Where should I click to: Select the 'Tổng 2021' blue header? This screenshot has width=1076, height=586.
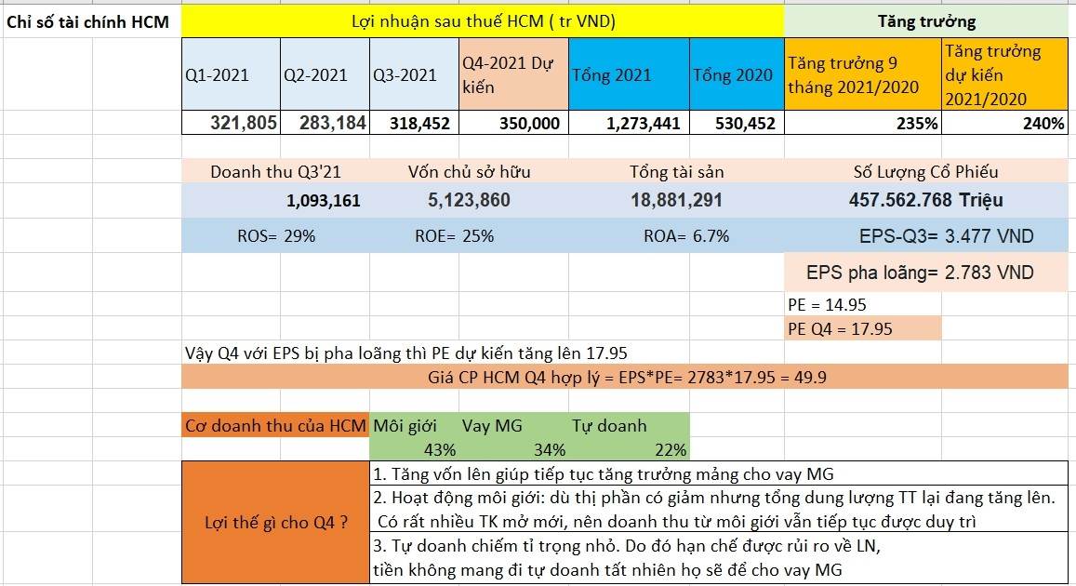tap(630, 74)
